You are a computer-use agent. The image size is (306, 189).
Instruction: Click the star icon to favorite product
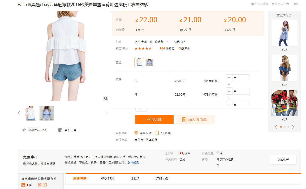[24, 130]
